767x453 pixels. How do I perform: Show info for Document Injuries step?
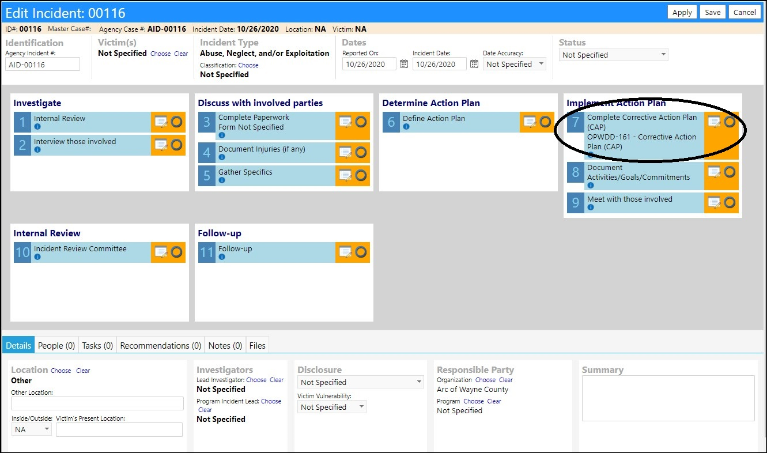222,157
